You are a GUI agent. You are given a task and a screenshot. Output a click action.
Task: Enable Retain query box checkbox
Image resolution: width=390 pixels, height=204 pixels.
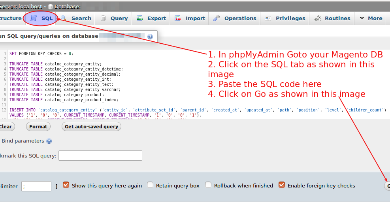click(150, 185)
